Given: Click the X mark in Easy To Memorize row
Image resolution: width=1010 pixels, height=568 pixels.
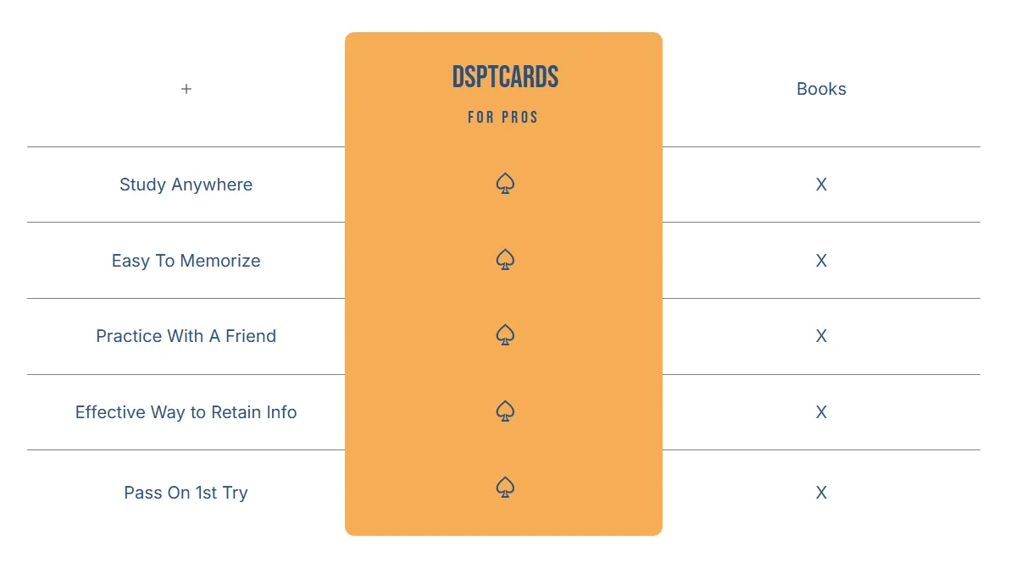Looking at the screenshot, I should [821, 261].
